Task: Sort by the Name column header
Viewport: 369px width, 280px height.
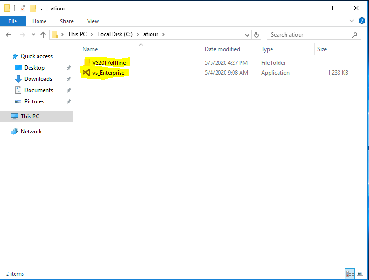Action: (x=90, y=49)
